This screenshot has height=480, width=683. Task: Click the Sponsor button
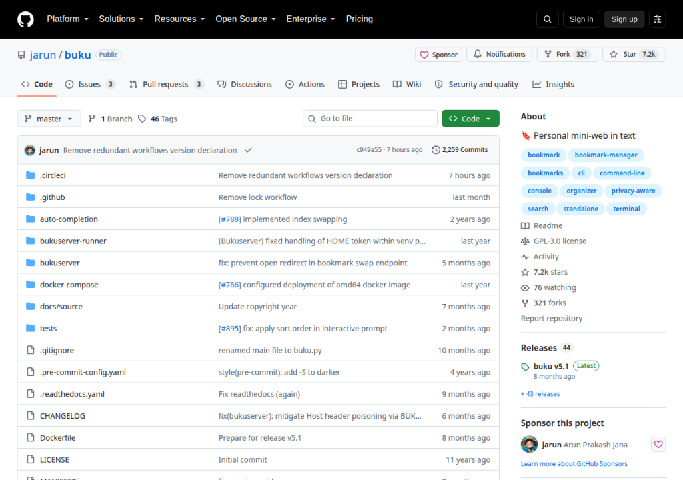438,55
